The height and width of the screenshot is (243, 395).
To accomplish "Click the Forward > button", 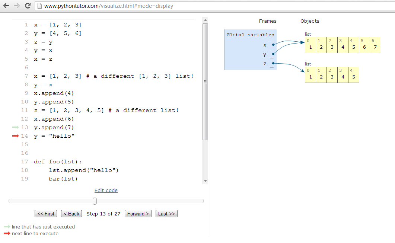I will click(138, 213).
